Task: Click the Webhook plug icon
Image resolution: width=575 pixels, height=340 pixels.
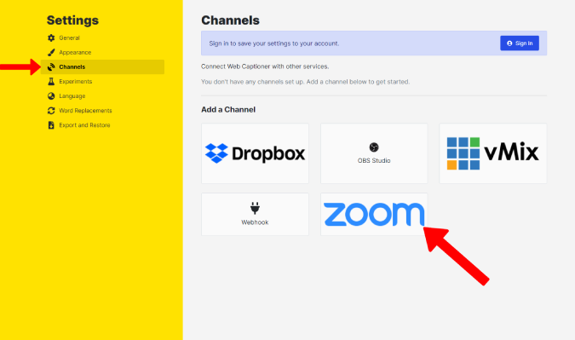Action: point(255,208)
